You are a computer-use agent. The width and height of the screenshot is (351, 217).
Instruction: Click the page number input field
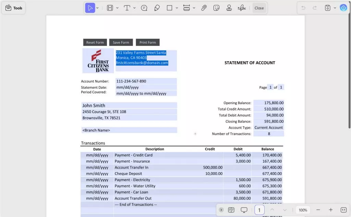point(259,210)
